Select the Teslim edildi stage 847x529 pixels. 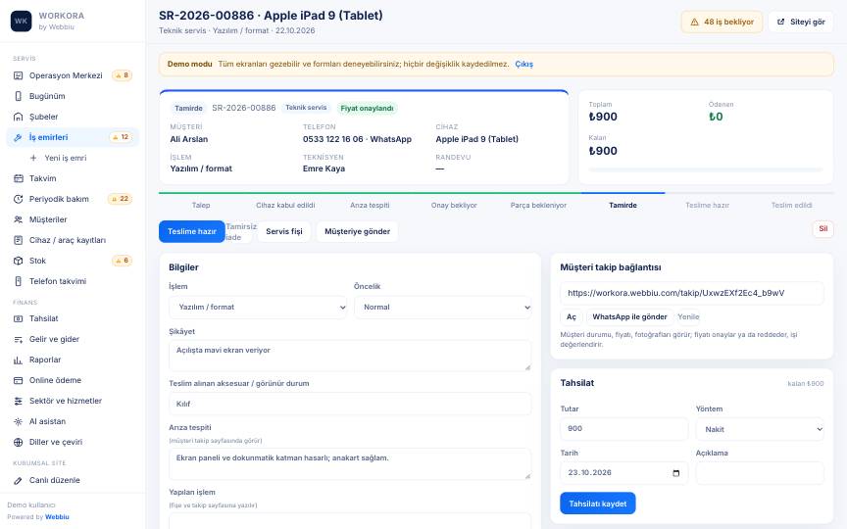(x=791, y=205)
